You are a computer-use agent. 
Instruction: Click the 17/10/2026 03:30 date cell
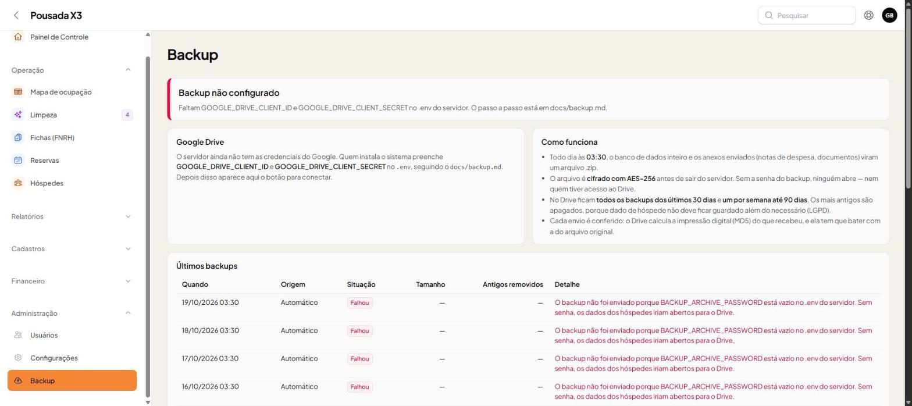[210, 358]
